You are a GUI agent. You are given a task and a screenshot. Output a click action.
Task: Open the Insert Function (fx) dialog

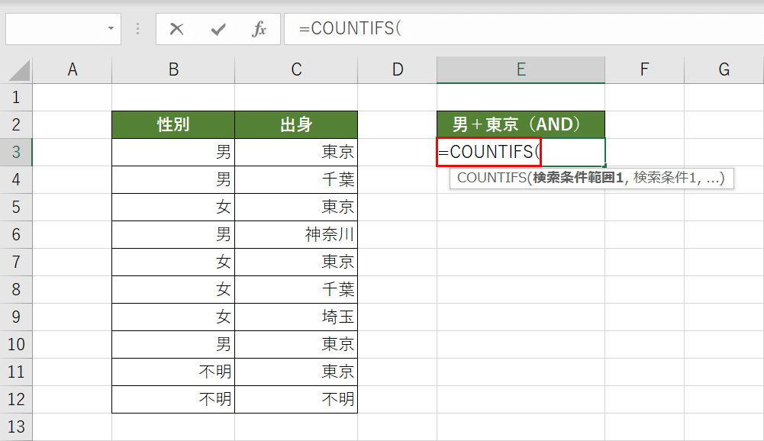[260, 29]
